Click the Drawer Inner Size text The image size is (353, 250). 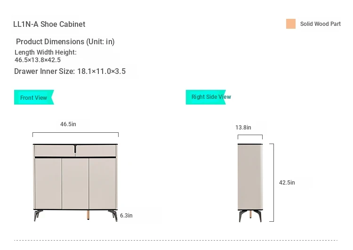70,72
